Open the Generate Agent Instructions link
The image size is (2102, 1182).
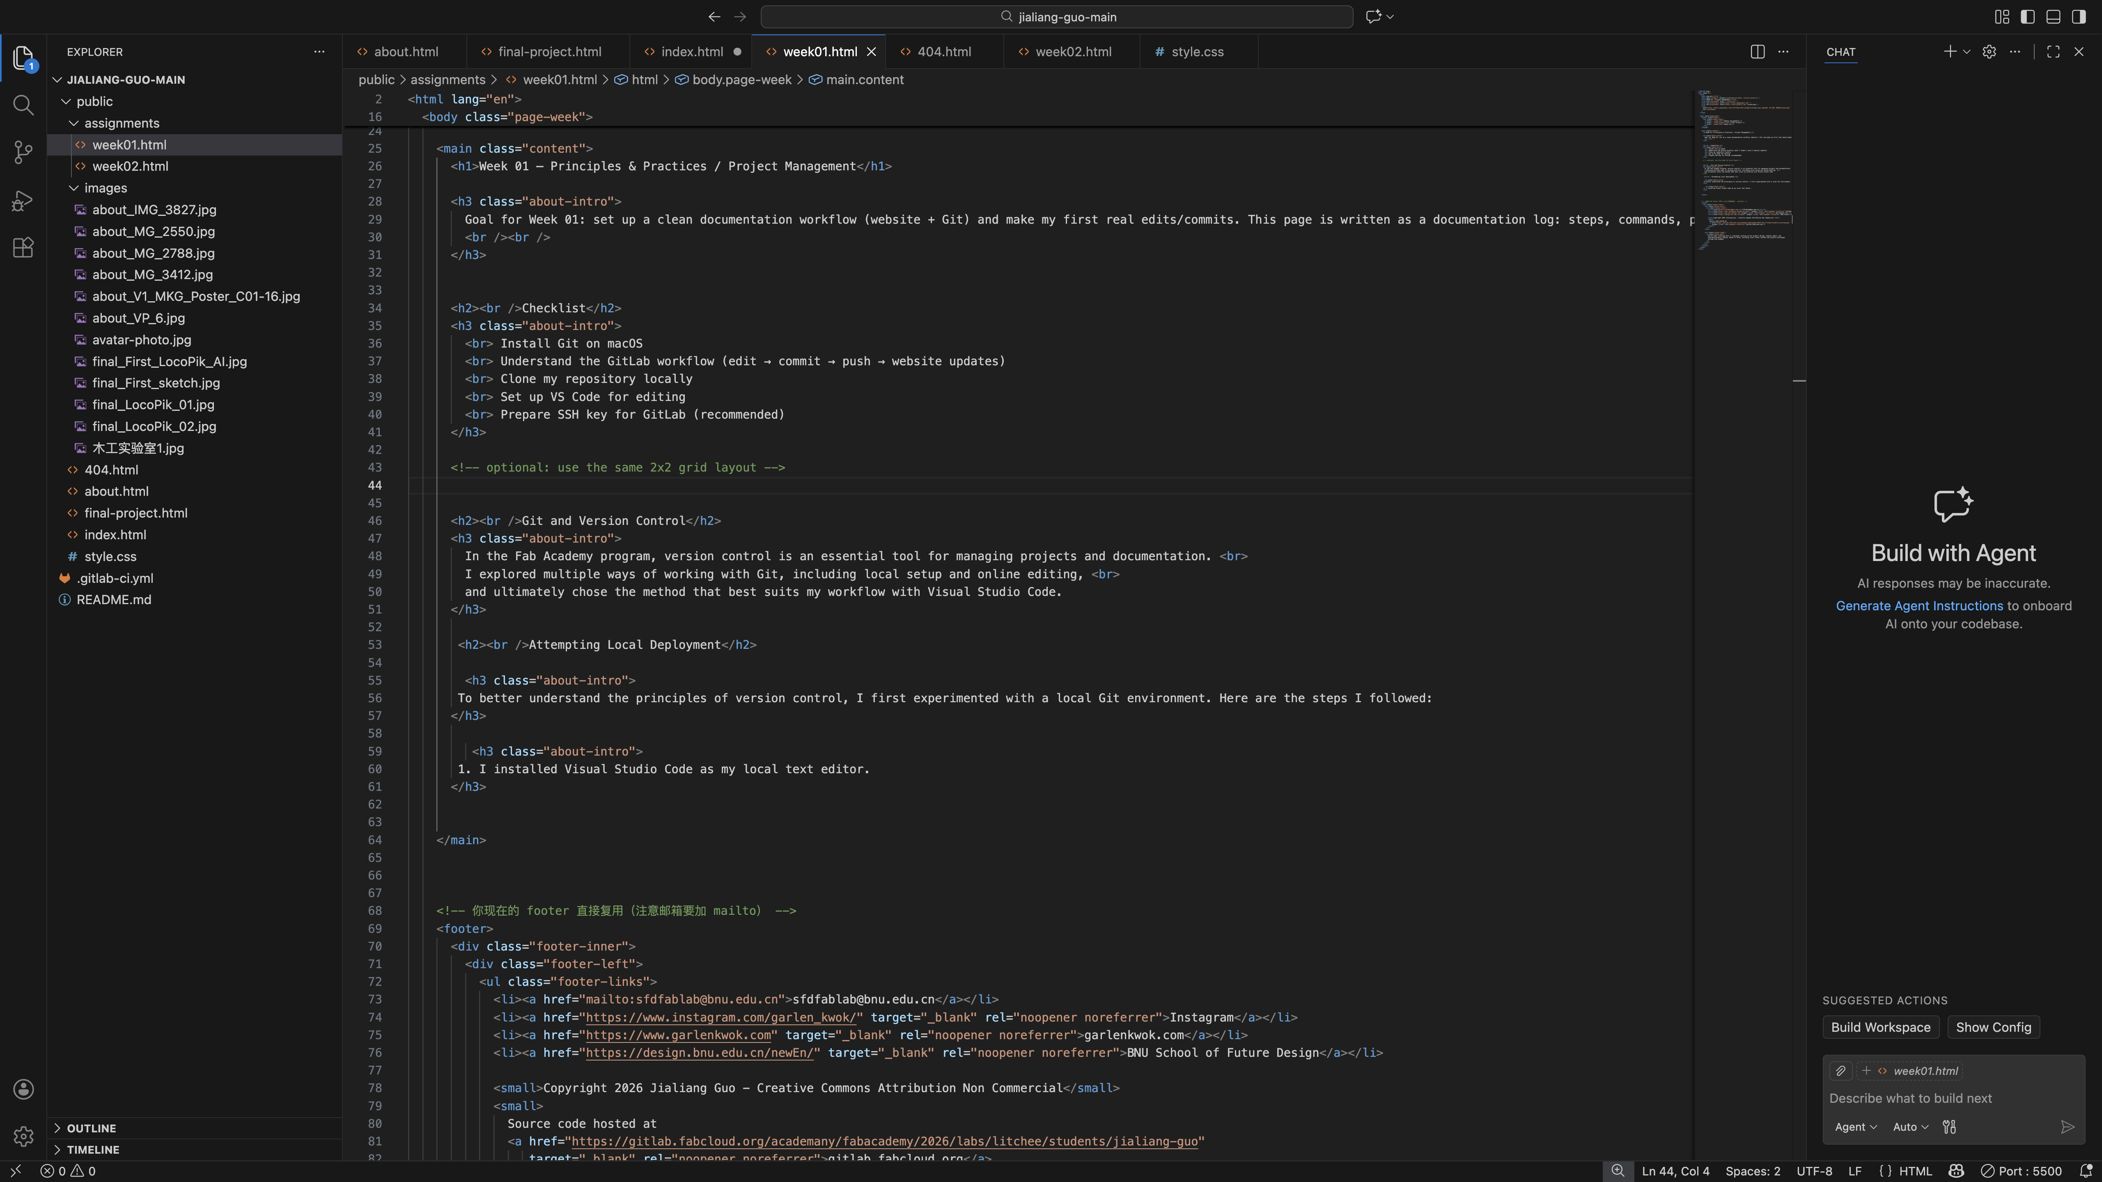coord(1918,605)
